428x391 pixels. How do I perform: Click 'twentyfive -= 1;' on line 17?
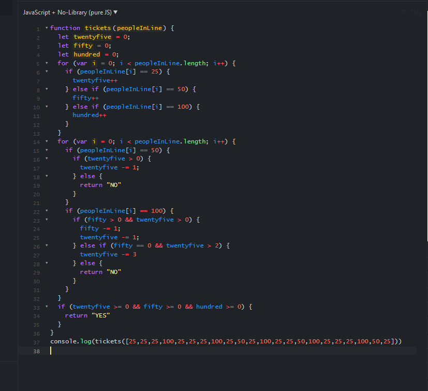(x=109, y=167)
